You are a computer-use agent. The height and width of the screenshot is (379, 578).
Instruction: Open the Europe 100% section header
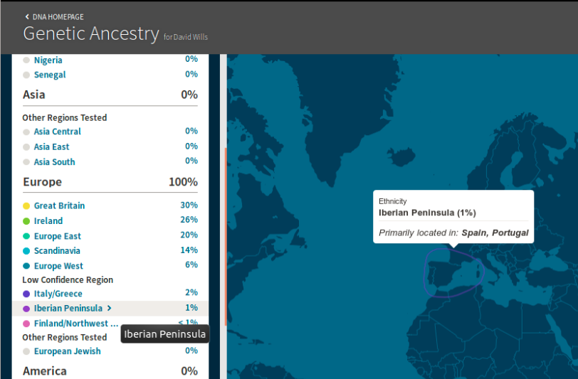(110, 182)
